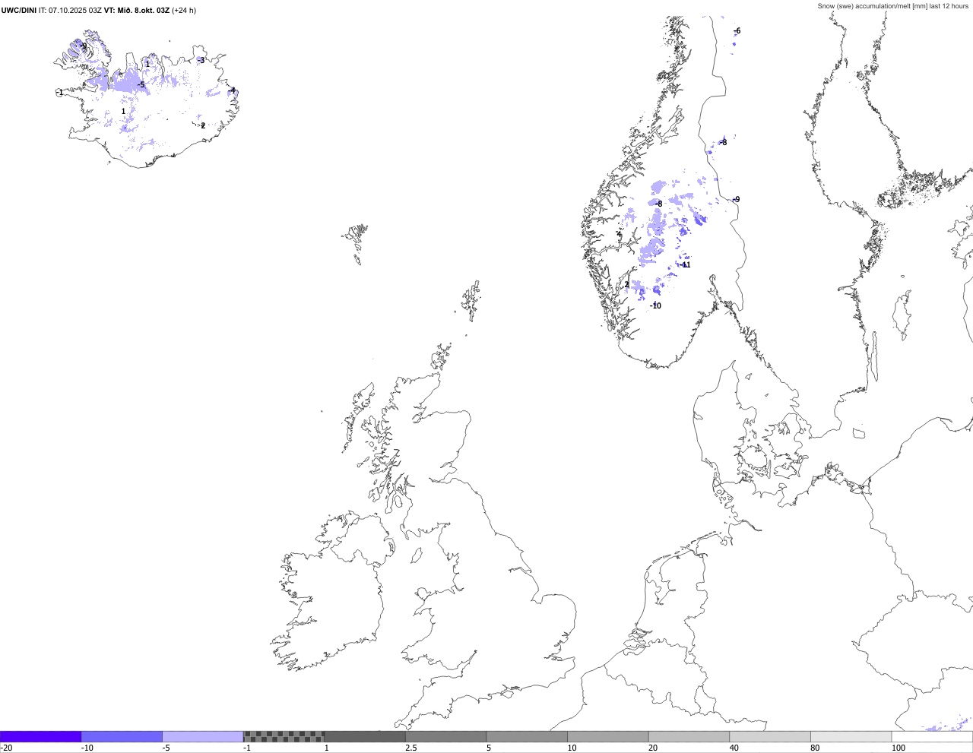
Task: Choose the gray 5 to 10 legend swatch
Action: coord(527,736)
